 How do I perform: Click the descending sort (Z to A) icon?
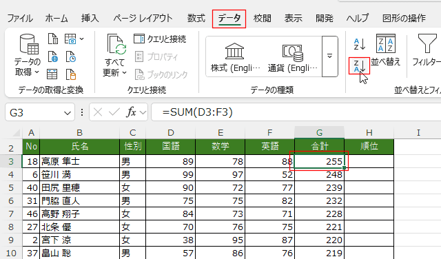click(359, 66)
